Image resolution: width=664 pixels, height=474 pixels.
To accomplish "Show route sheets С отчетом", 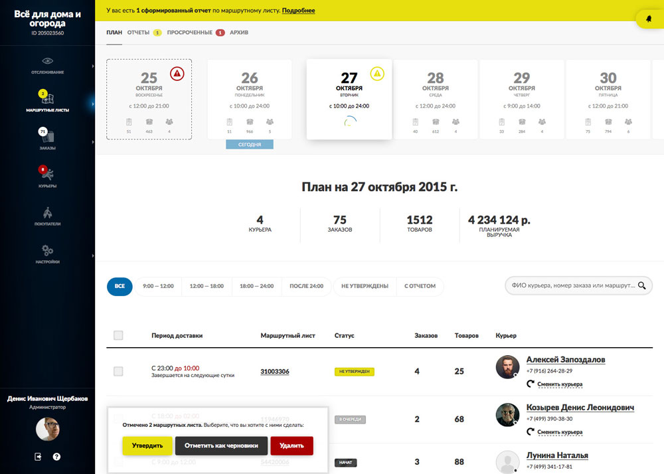I will click(x=420, y=286).
